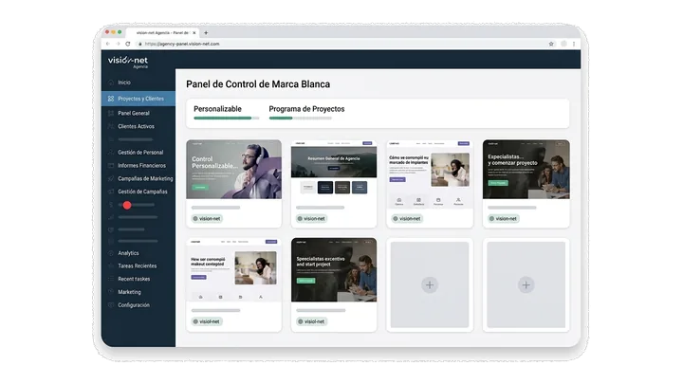This screenshot has height=384, width=683.
Task: Open Tareas Recientes in the sidebar
Action: pos(138,266)
